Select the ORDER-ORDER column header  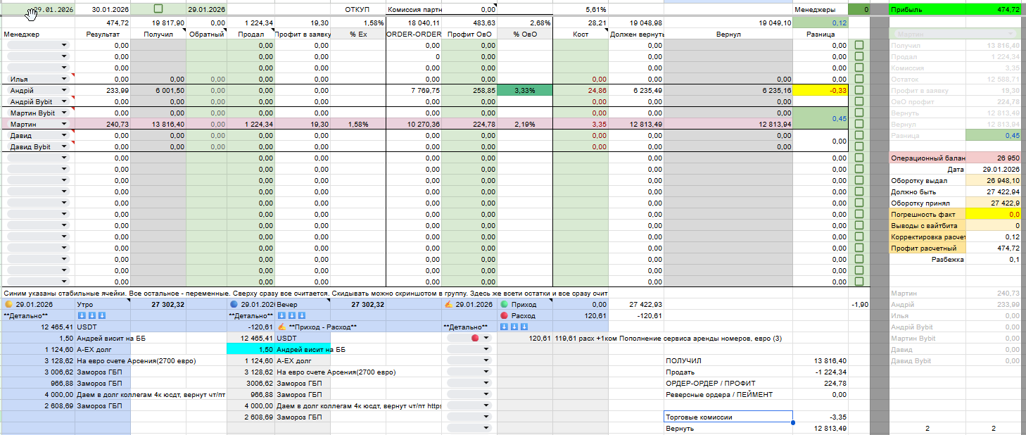pos(414,34)
